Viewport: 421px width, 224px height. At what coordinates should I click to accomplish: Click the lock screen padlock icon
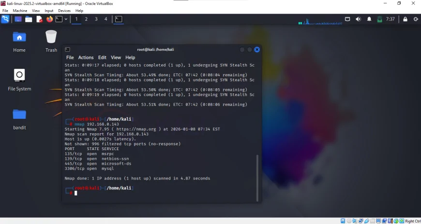coord(405,19)
